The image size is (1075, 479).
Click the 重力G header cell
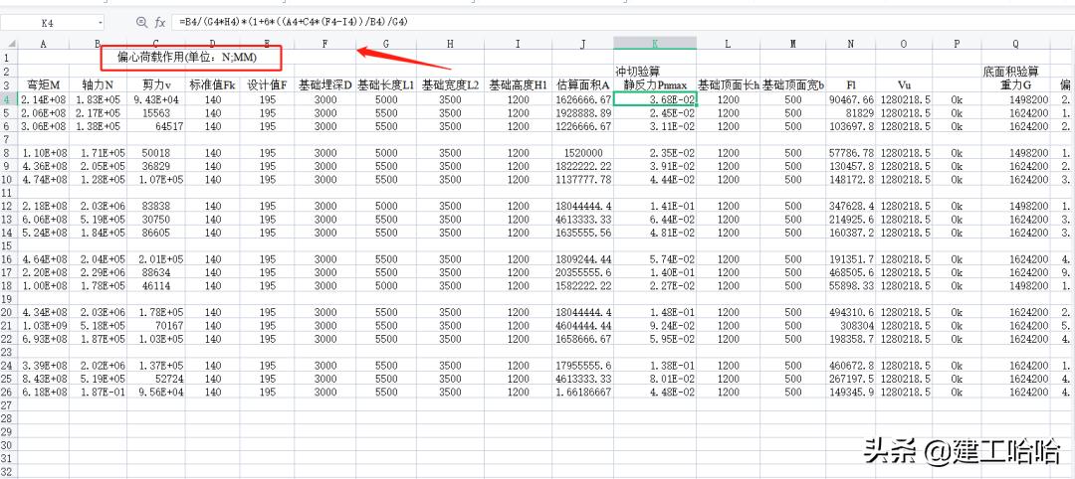tap(1015, 85)
